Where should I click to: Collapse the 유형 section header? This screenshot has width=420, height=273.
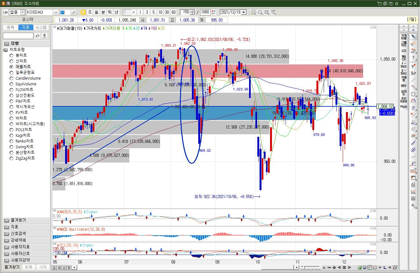click(26, 43)
